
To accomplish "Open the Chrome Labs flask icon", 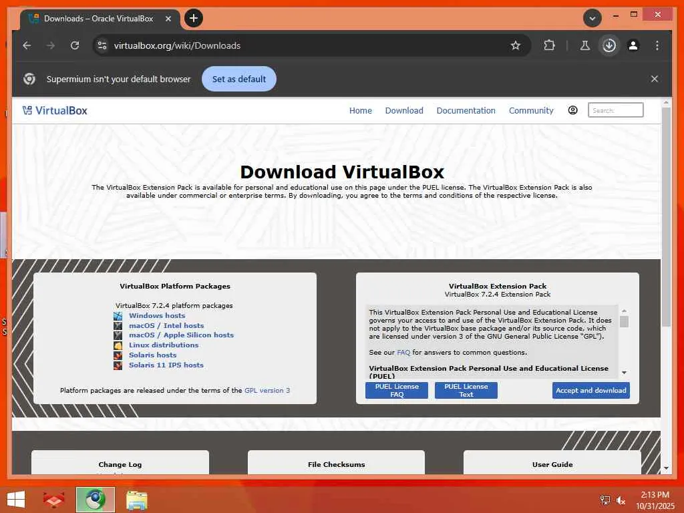I will click(585, 45).
